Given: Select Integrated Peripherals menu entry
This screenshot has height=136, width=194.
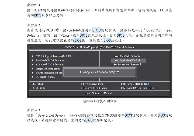Looking at the screenshot, I should pyautogui.click(x=48, y=69).
